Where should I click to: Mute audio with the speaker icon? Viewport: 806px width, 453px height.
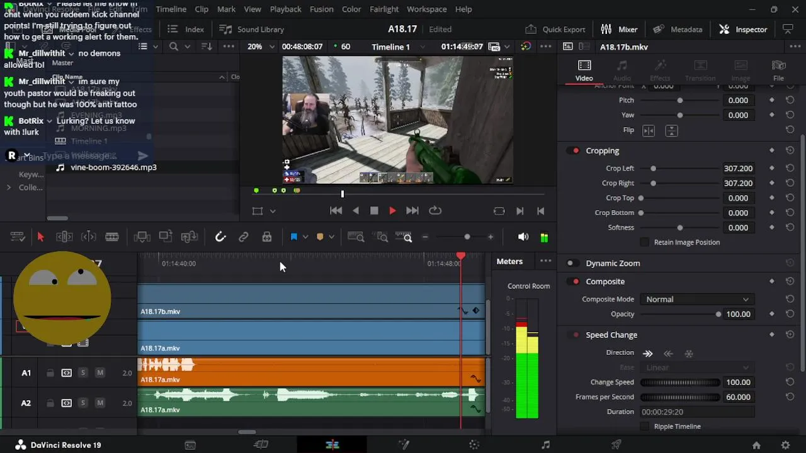click(x=523, y=237)
